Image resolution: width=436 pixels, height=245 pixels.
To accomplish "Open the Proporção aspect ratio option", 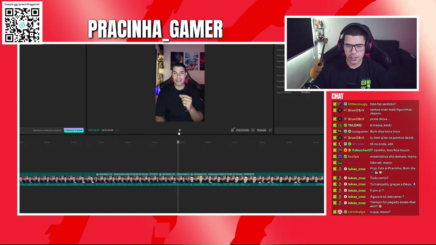I will pos(261,130).
